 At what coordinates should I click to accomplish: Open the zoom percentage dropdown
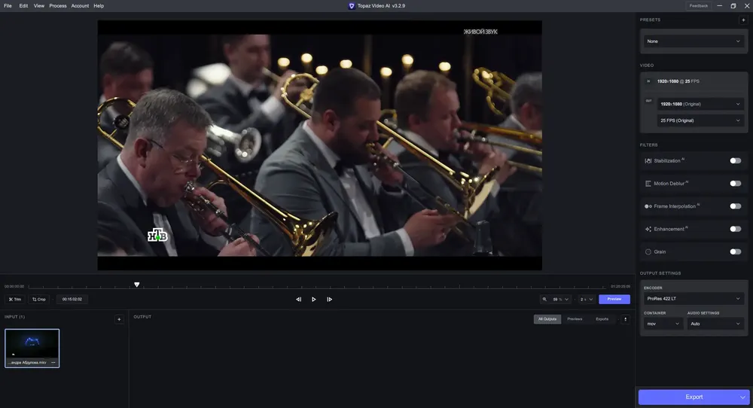click(x=560, y=299)
